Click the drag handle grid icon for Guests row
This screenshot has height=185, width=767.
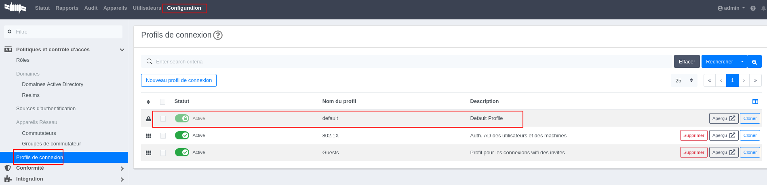coord(148,153)
